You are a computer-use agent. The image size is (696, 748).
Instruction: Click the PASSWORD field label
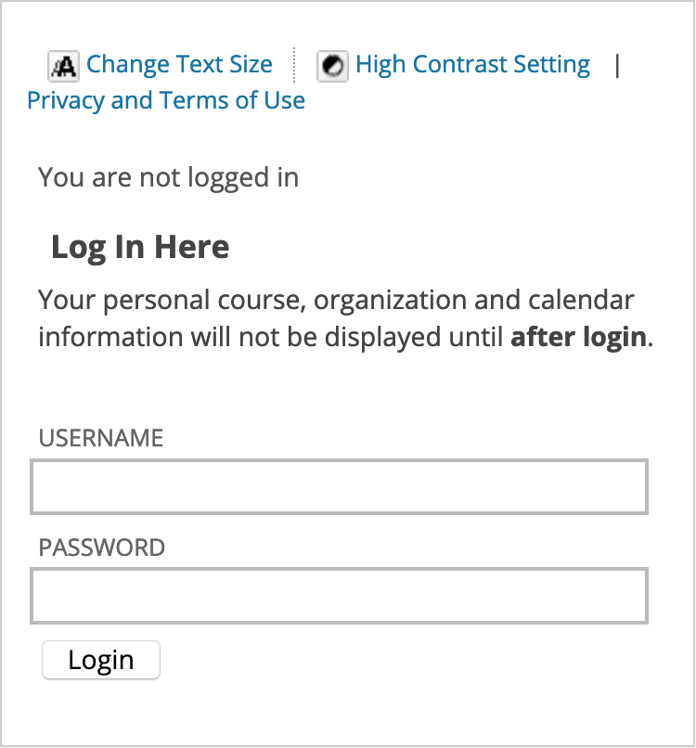coord(102,548)
